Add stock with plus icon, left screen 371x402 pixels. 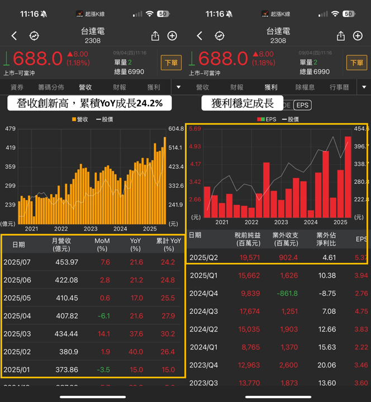pos(172,36)
